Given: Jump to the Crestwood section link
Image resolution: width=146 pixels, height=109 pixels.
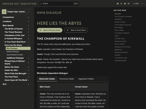Looking at the screenshot, I should (x=118, y=19).
